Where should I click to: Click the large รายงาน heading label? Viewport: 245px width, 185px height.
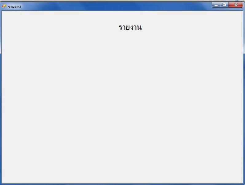click(130, 27)
